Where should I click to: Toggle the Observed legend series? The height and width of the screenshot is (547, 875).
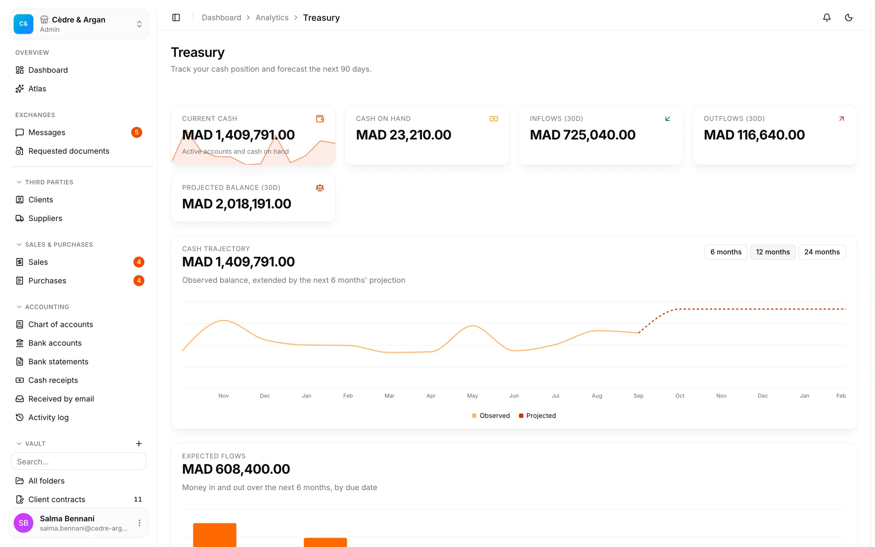[491, 416]
